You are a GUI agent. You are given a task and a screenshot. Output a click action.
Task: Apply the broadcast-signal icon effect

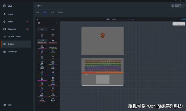pos(53,68)
